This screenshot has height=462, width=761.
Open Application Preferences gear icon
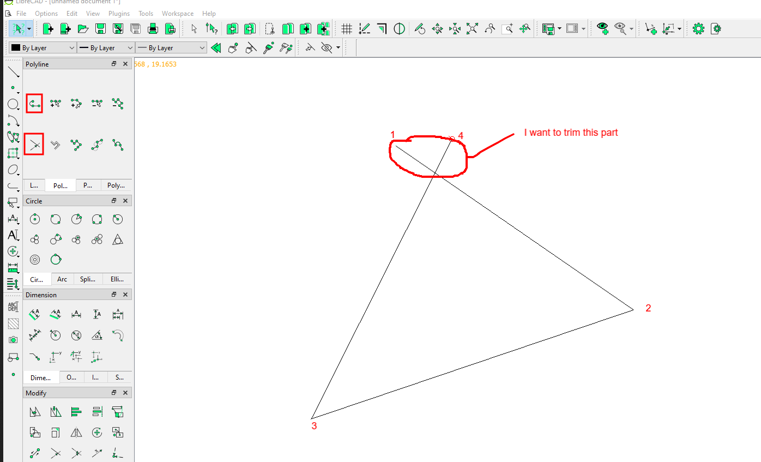[x=698, y=29]
